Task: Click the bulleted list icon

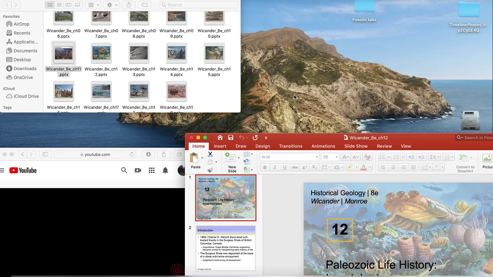Action: 382,157
